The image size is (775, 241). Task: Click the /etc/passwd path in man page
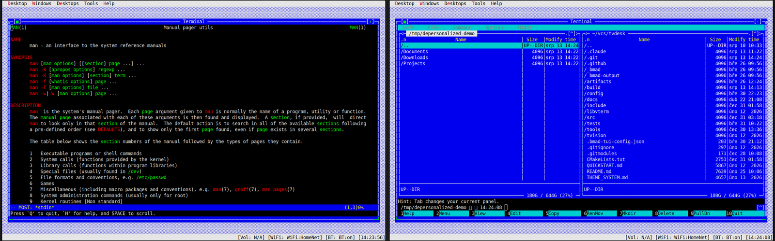point(151,178)
